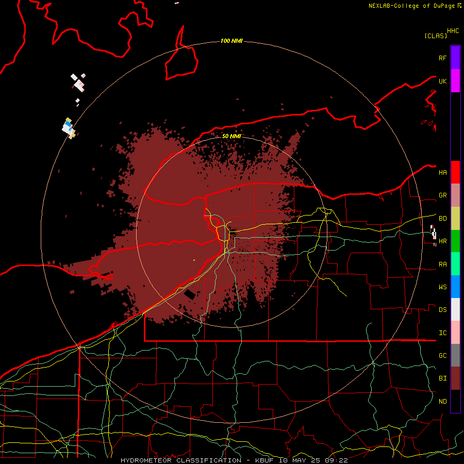
Task: Click the '09:22' timestamp text
Action: 336,460
